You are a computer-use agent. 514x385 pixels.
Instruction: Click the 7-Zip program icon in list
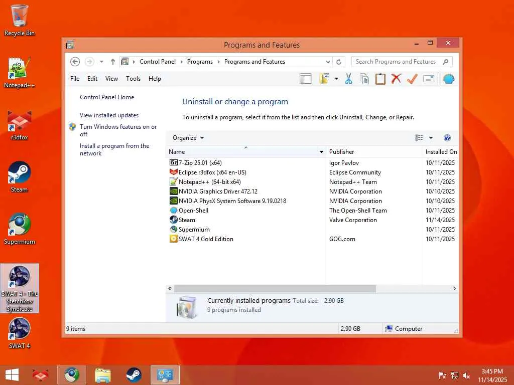[173, 163]
